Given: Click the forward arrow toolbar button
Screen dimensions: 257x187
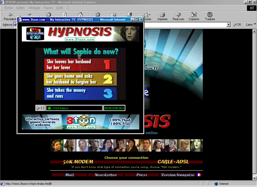Looking at the screenshot, I should 30,15.
